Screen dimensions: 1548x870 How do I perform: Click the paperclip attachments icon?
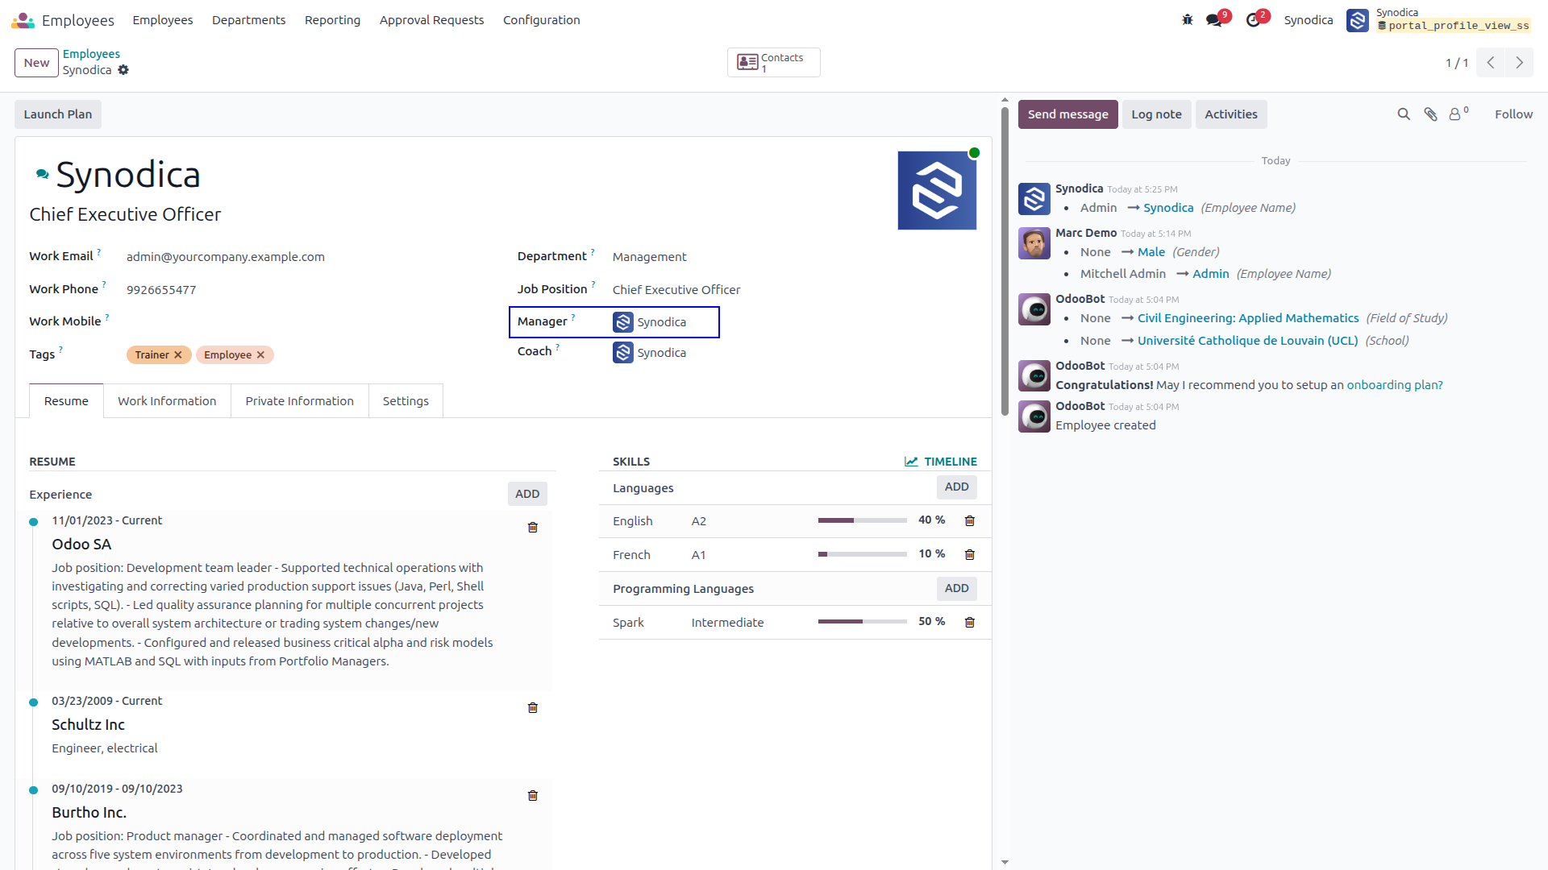[1430, 114]
